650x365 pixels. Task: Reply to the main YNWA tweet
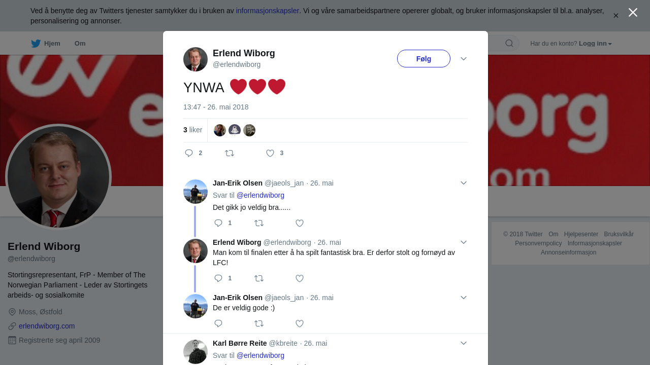click(189, 153)
